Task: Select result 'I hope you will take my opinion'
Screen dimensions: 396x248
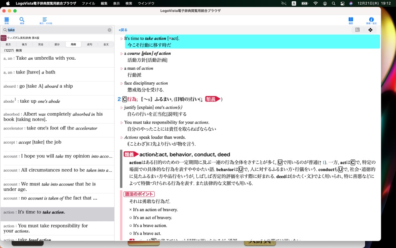Action: tap(58, 158)
